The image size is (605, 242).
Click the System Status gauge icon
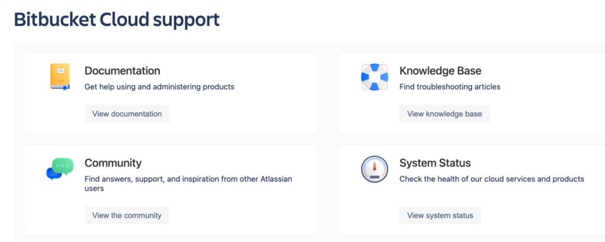[x=374, y=169]
